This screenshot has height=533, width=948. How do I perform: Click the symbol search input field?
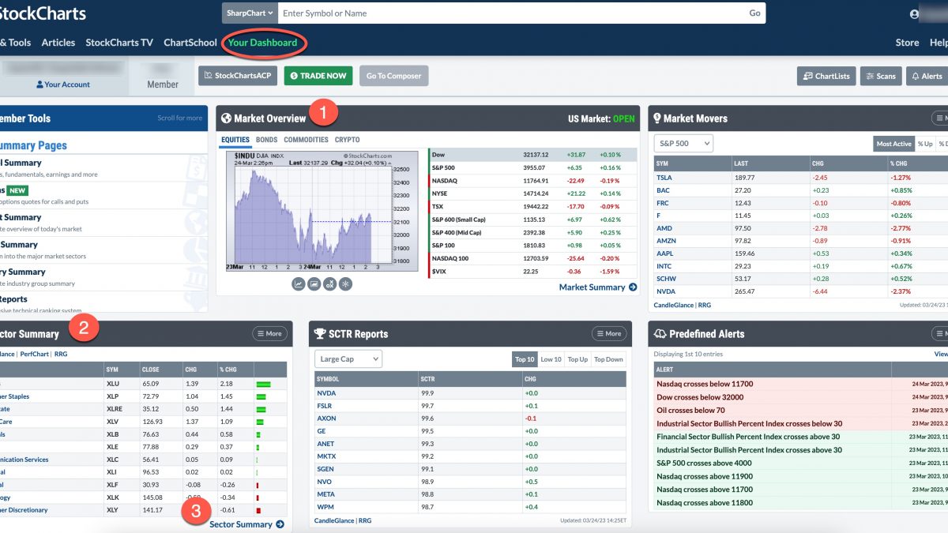[x=510, y=13]
